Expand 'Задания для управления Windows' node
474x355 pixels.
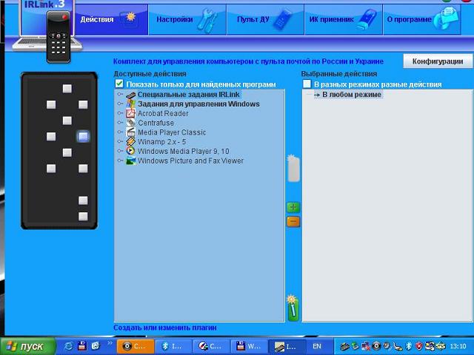120,104
